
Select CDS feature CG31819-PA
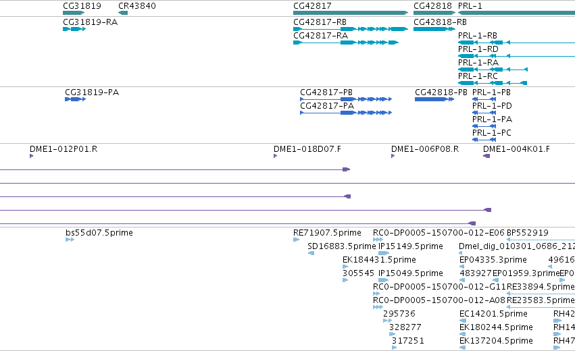75,99
